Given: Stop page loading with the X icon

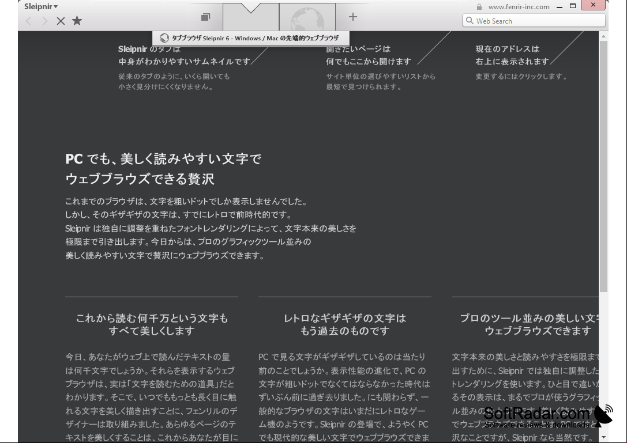Looking at the screenshot, I should pyautogui.click(x=61, y=21).
